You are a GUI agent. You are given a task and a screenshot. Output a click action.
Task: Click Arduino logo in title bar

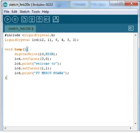[5, 5]
